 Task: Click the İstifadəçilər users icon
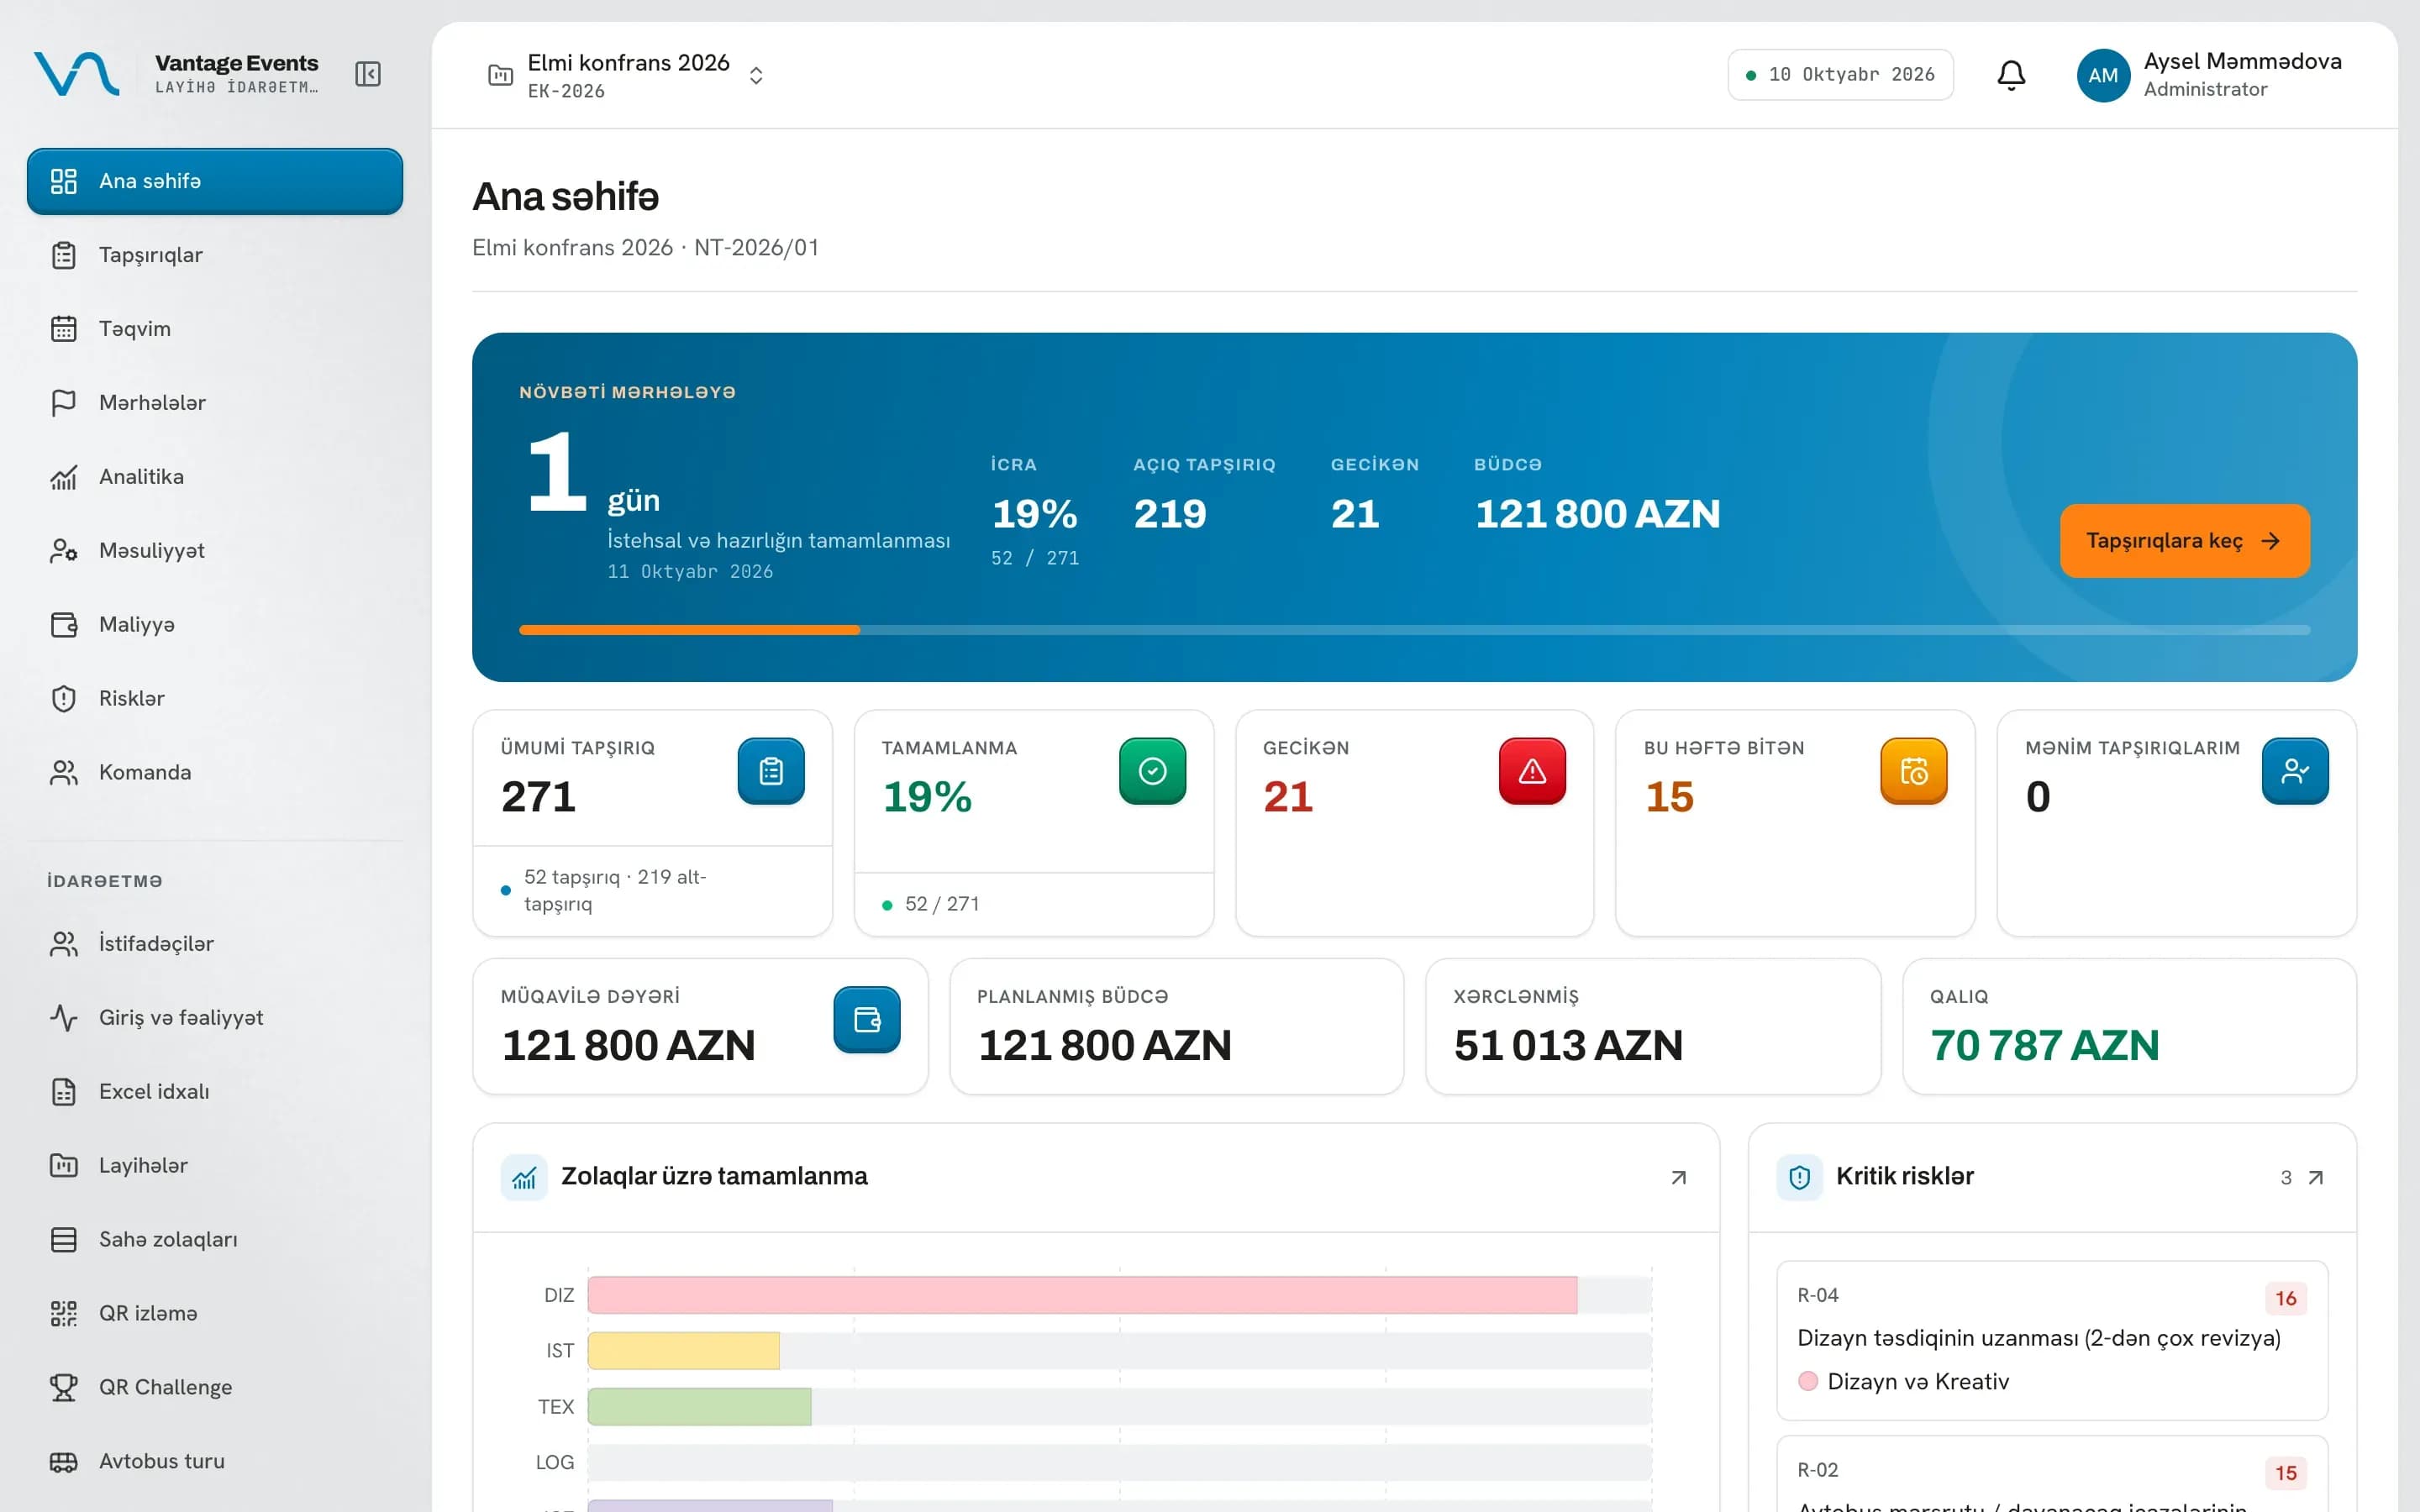pyautogui.click(x=64, y=944)
